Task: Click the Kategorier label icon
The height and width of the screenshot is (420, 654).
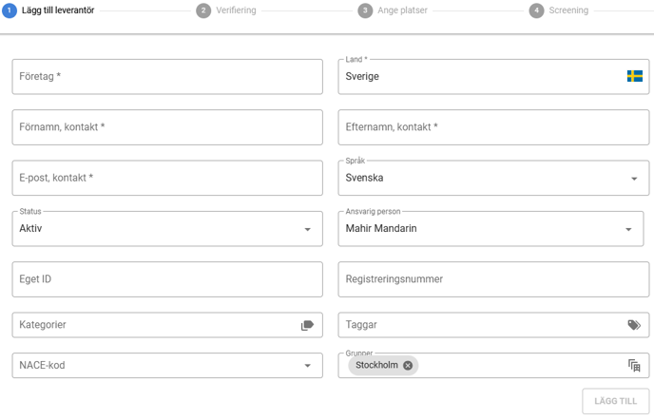Action: click(x=307, y=325)
